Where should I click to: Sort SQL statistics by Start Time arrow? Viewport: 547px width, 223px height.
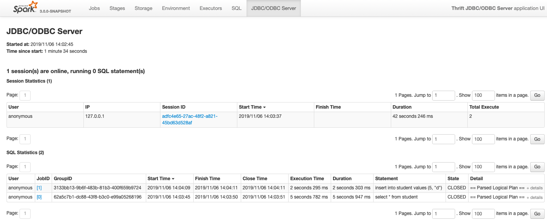click(173, 179)
